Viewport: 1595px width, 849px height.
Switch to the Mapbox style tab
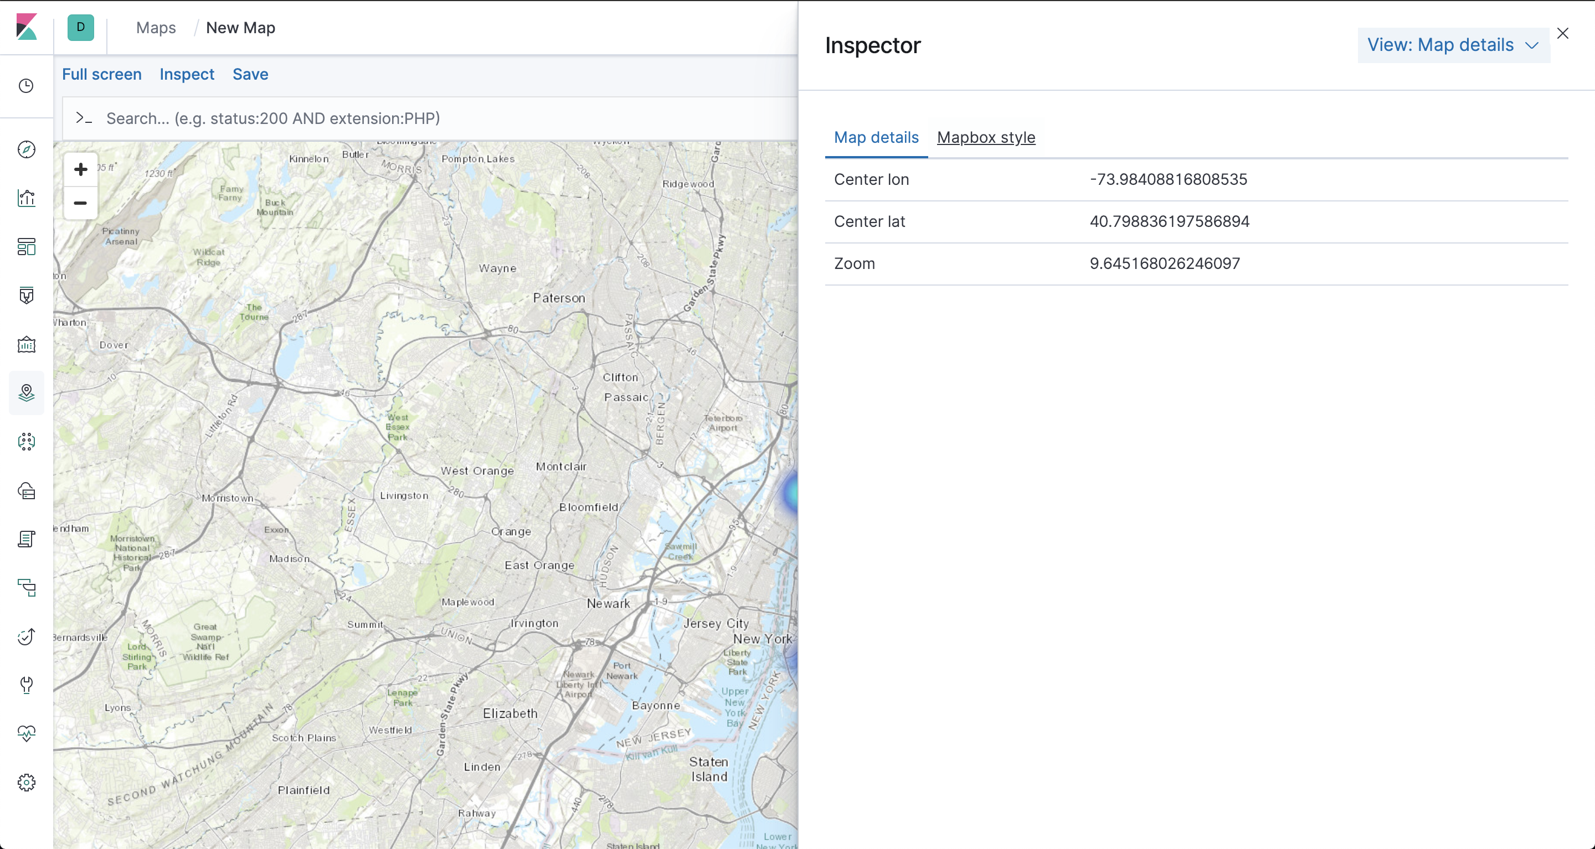(986, 137)
